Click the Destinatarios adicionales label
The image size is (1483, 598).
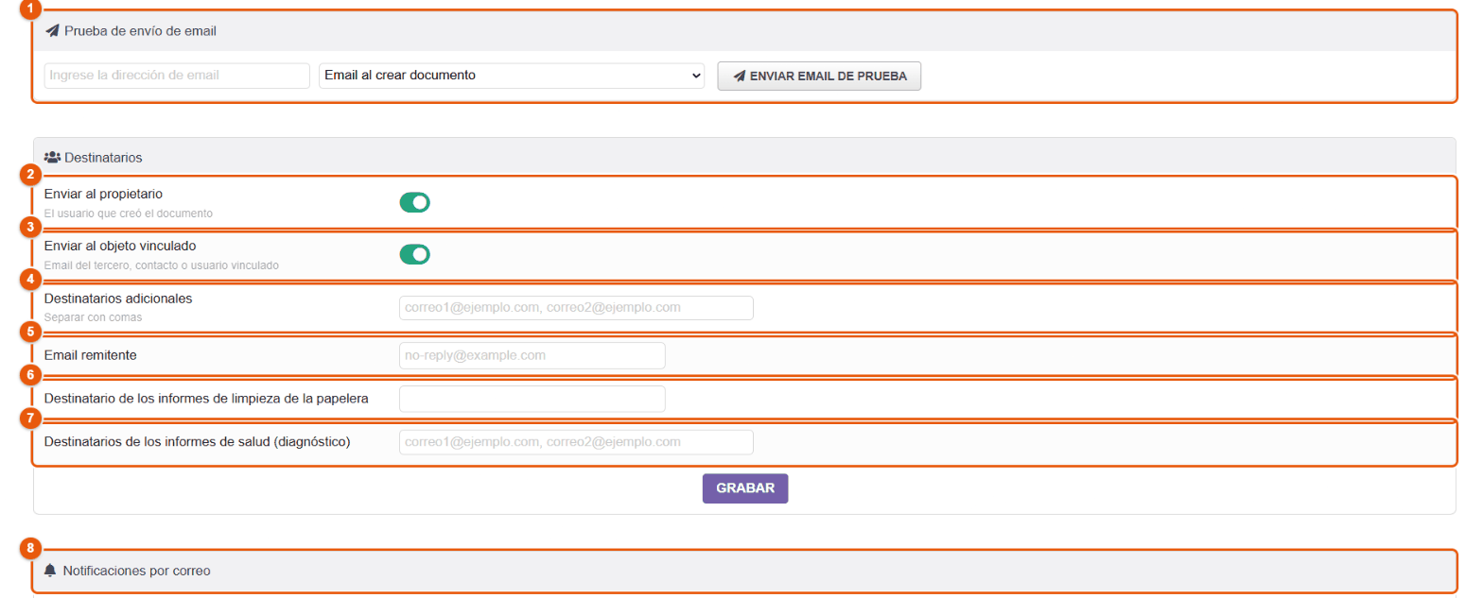[118, 298]
